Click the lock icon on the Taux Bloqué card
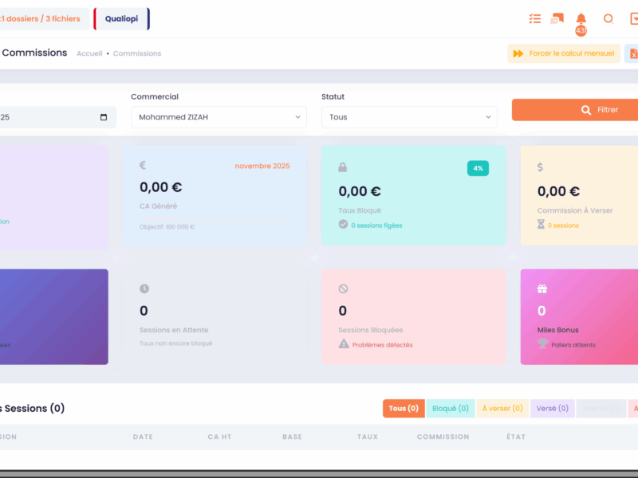The image size is (638, 478). click(x=344, y=167)
